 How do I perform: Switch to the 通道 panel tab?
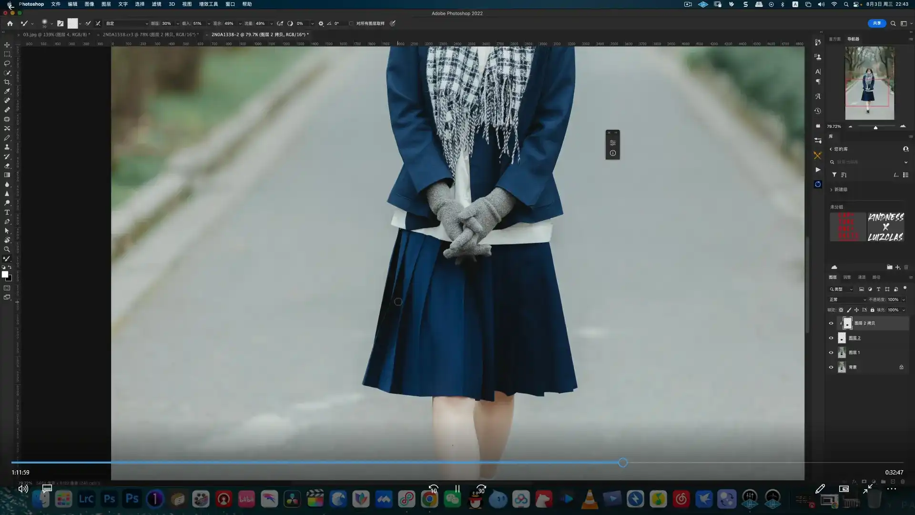click(862, 278)
